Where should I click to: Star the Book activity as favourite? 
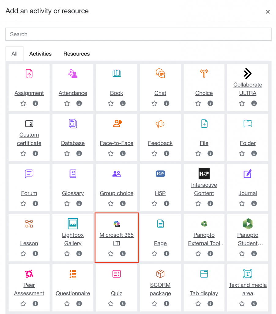coord(111,103)
